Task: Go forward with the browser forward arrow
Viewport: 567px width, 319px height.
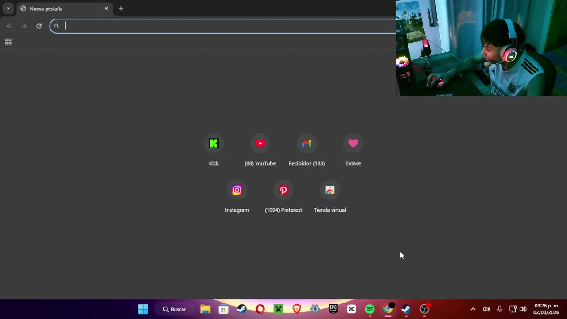Action: tap(24, 26)
